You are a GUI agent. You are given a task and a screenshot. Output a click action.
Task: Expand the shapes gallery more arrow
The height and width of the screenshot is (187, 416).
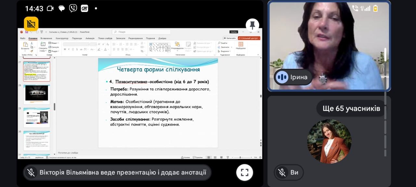[169, 51]
